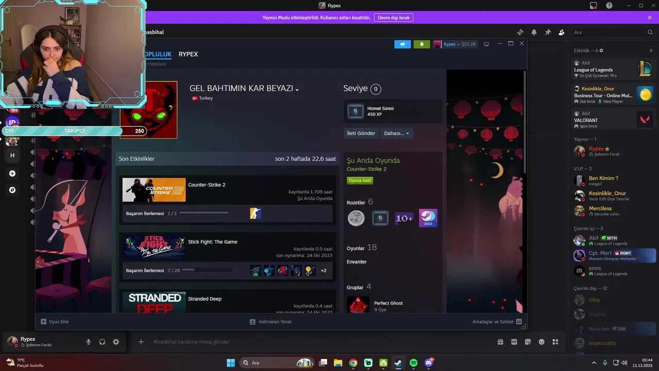Expand Dahası more options dropdown
Image resolution: width=659 pixels, height=371 pixels.
click(396, 133)
